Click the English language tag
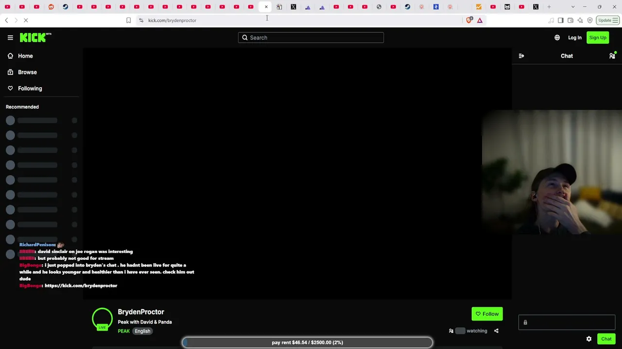622x349 pixels. pyautogui.click(x=142, y=331)
